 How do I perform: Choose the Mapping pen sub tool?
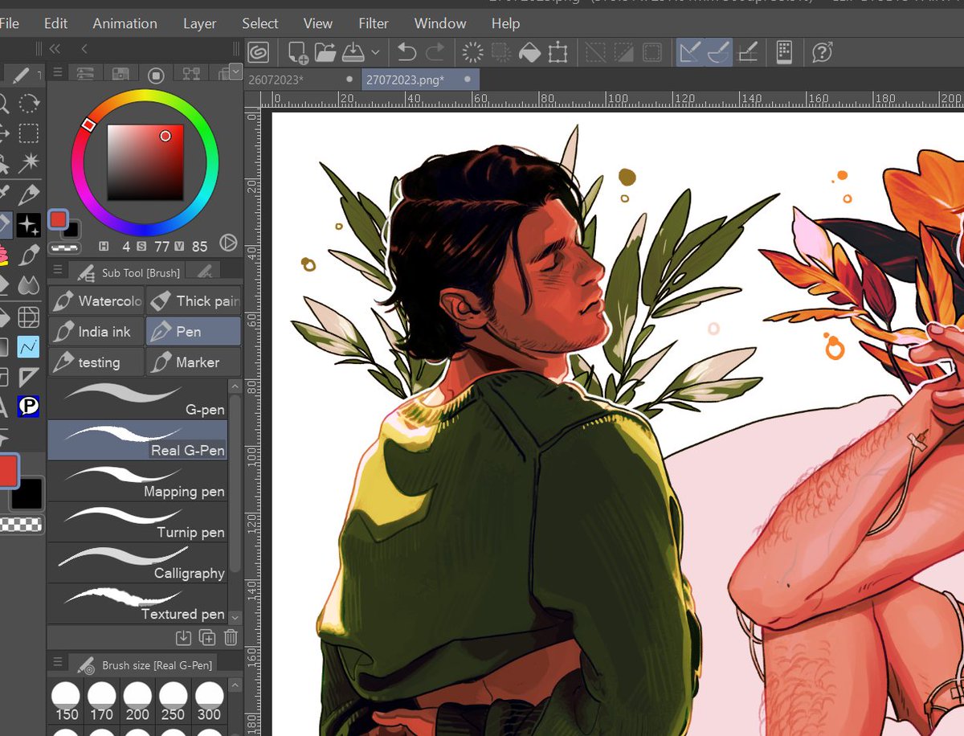point(137,481)
